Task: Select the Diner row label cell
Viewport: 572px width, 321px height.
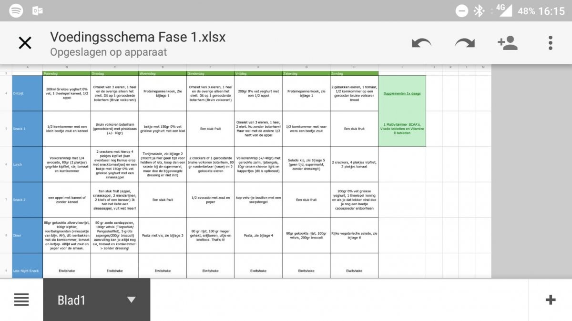Action: pos(27,235)
